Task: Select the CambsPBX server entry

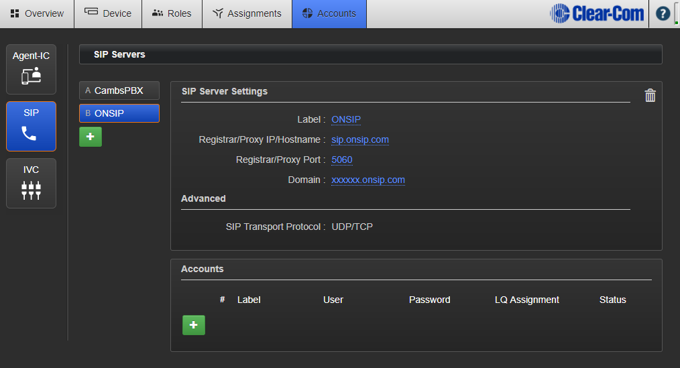Action: click(x=119, y=90)
